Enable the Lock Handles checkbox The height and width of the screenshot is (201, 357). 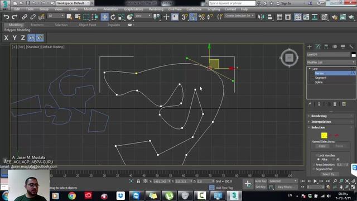pyautogui.click(x=317, y=155)
